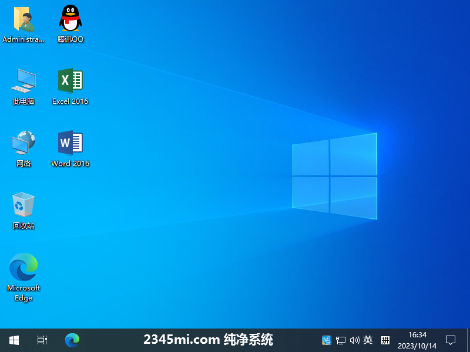Click the Microsoft Edge label text
This screenshot has height=352, width=470.
(x=23, y=293)
